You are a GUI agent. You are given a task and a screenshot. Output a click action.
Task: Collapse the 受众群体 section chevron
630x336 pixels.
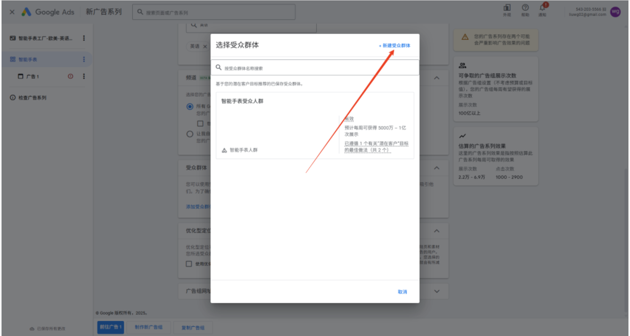tap(437, 168)
